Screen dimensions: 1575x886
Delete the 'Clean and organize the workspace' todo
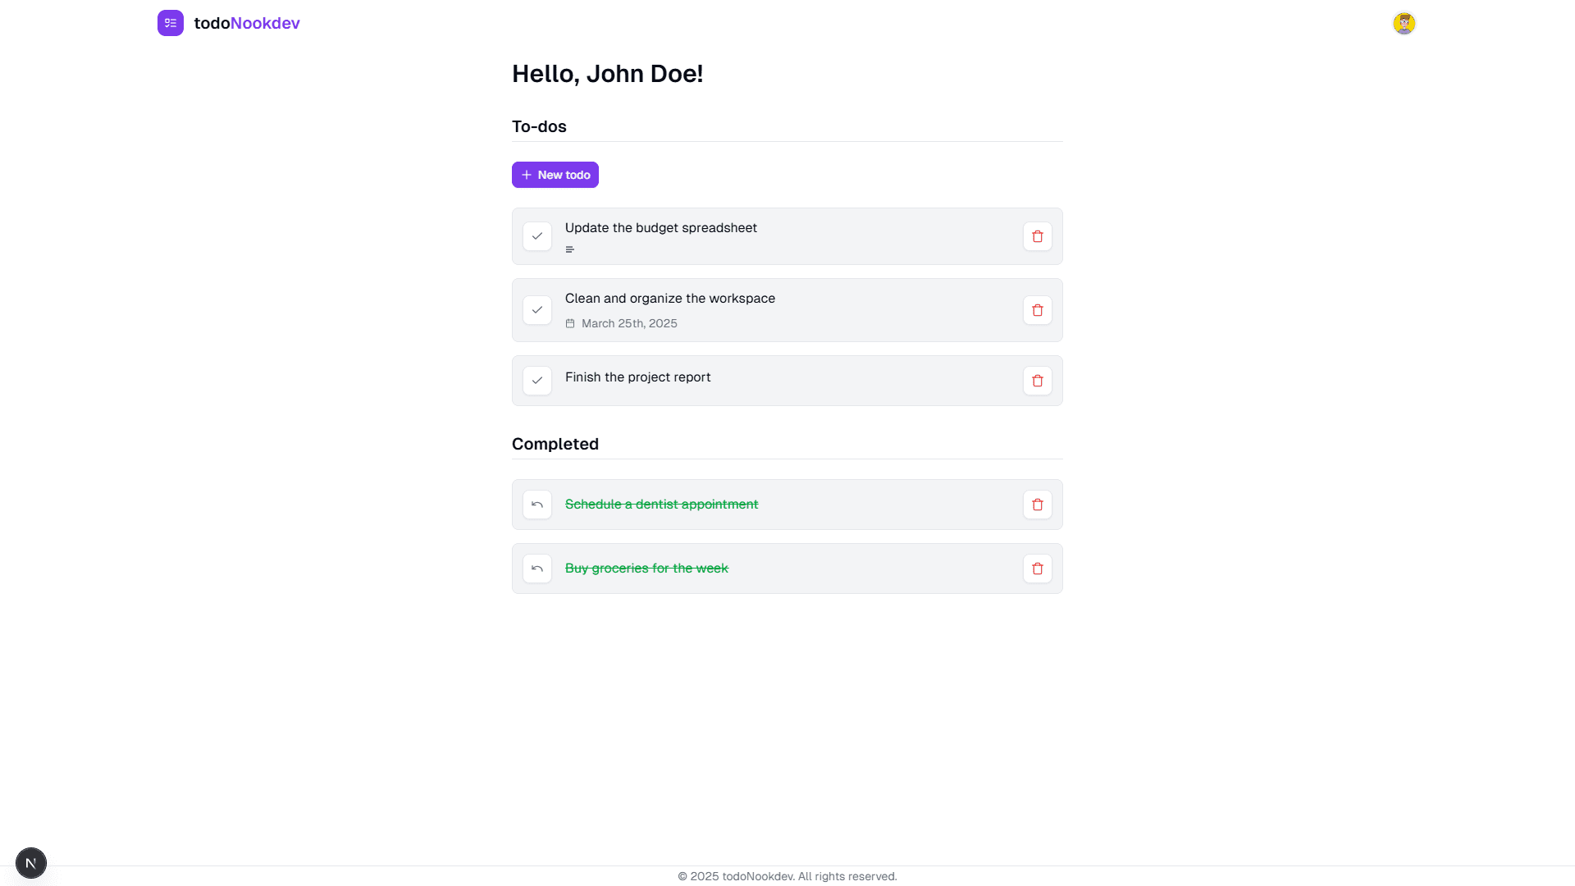point(1037,310)
